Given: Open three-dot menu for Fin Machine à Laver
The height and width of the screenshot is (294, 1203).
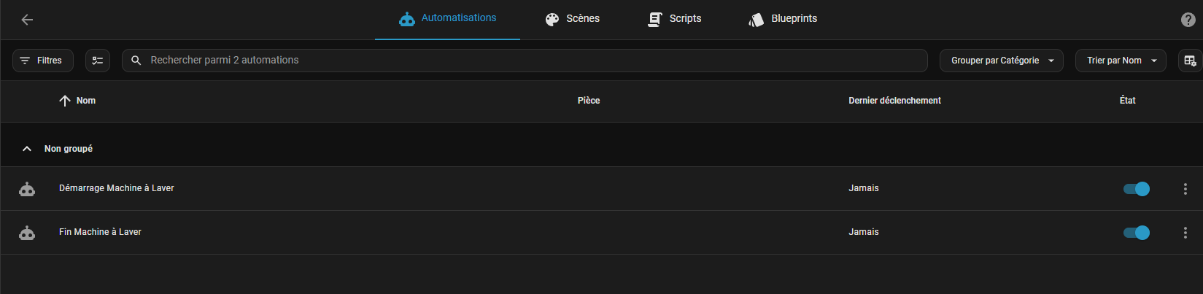Looking at the screenshot, I should tap(1185, 233).
